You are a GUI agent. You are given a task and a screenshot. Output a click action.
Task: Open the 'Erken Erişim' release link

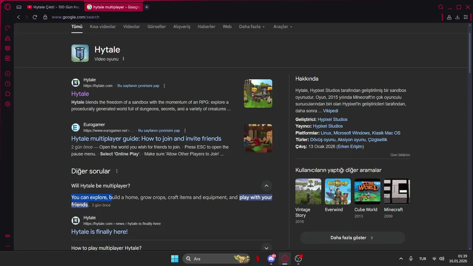pyautogui.click(x=350, y=147)
